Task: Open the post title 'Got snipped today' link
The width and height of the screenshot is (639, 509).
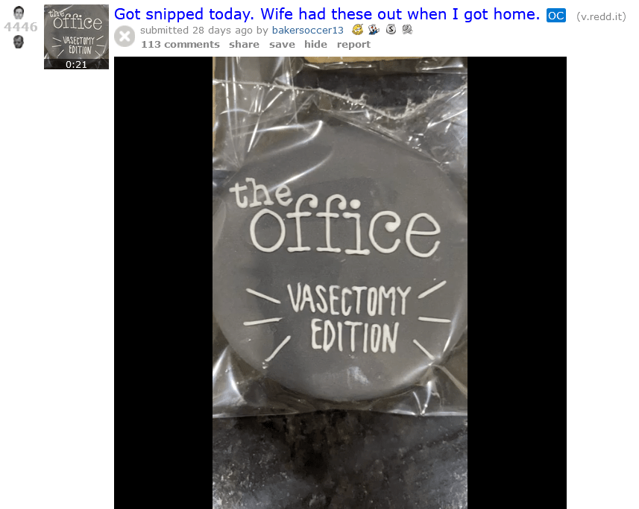Action: [x=327, y=14]
